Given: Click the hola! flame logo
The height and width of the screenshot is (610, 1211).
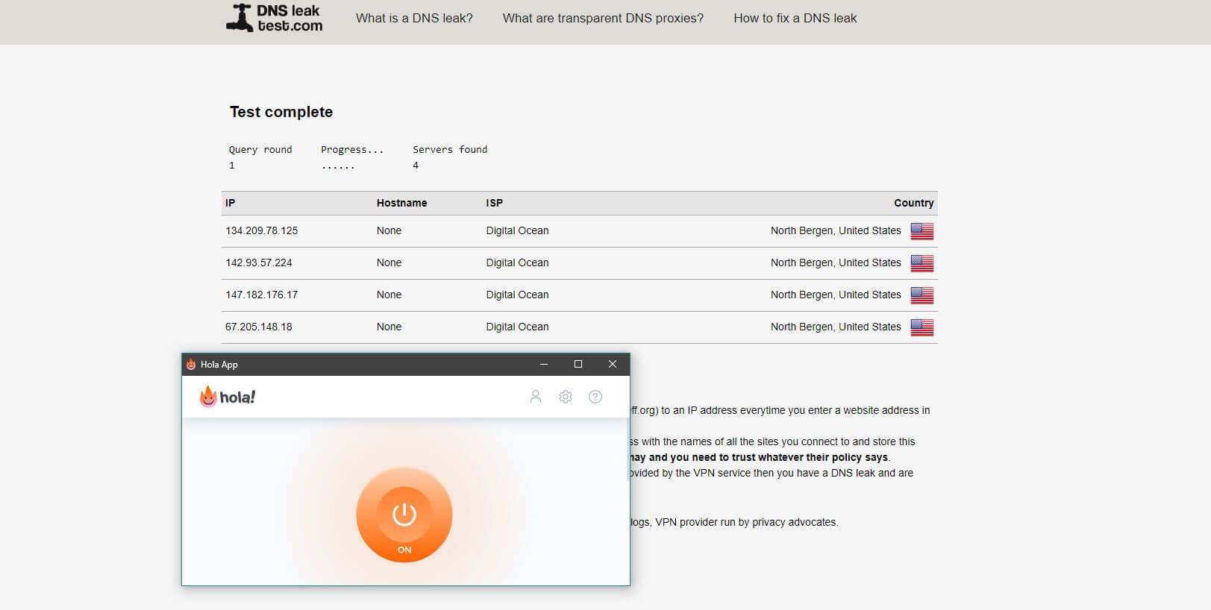Looking at the screenshot, I should pyautogui.click(x=228, y=397).
